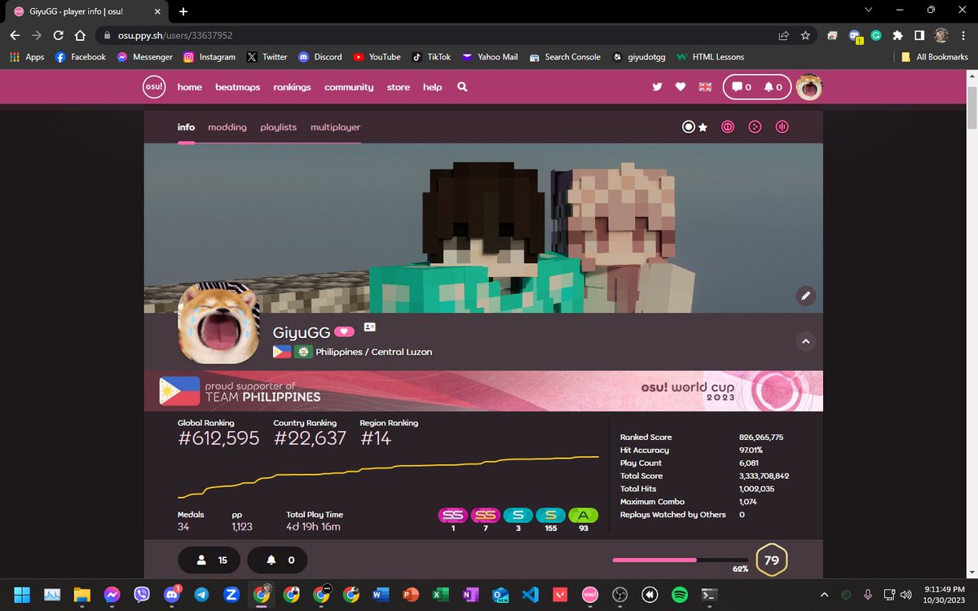
Task: Open the Chrome three-dot menu
Action: point(963,36)
